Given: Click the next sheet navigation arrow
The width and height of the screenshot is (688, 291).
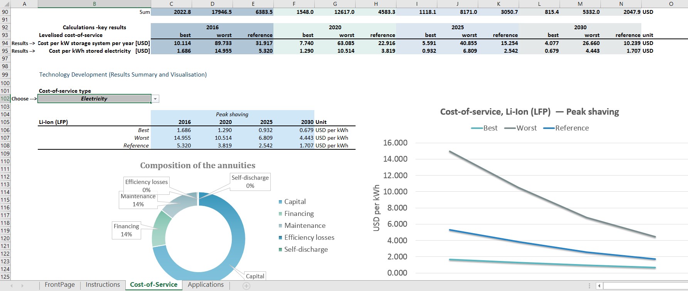Looking at the screenshot, I should click(x=22, y=286).
